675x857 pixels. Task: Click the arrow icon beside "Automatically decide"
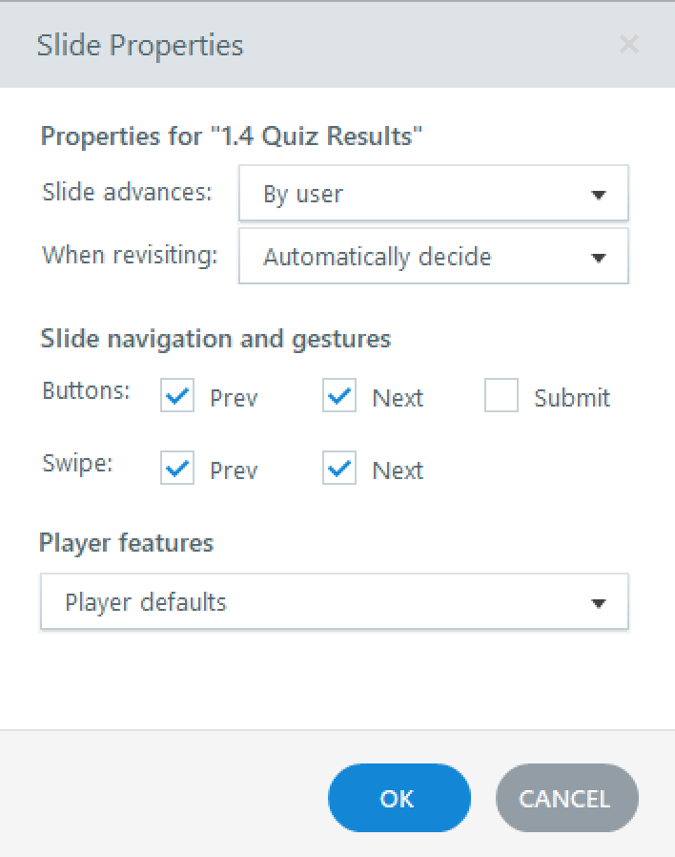coord(599,258)
